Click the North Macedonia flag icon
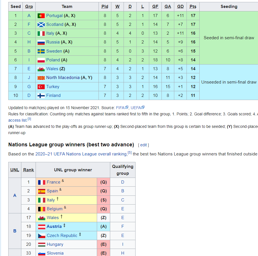 (41, 78)
